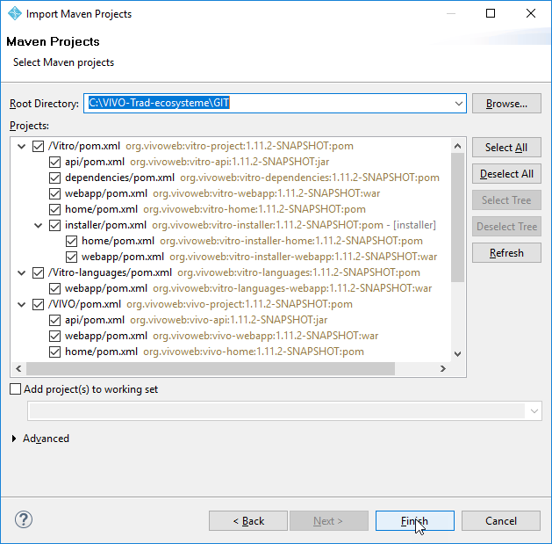The width and height of the screenshot is (552, 544).
Task: Collapse the /Vitro-languages/pom.xml node
Action: [x=21, y=272]
